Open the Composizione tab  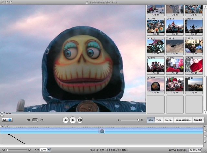(x=183, y=120)
